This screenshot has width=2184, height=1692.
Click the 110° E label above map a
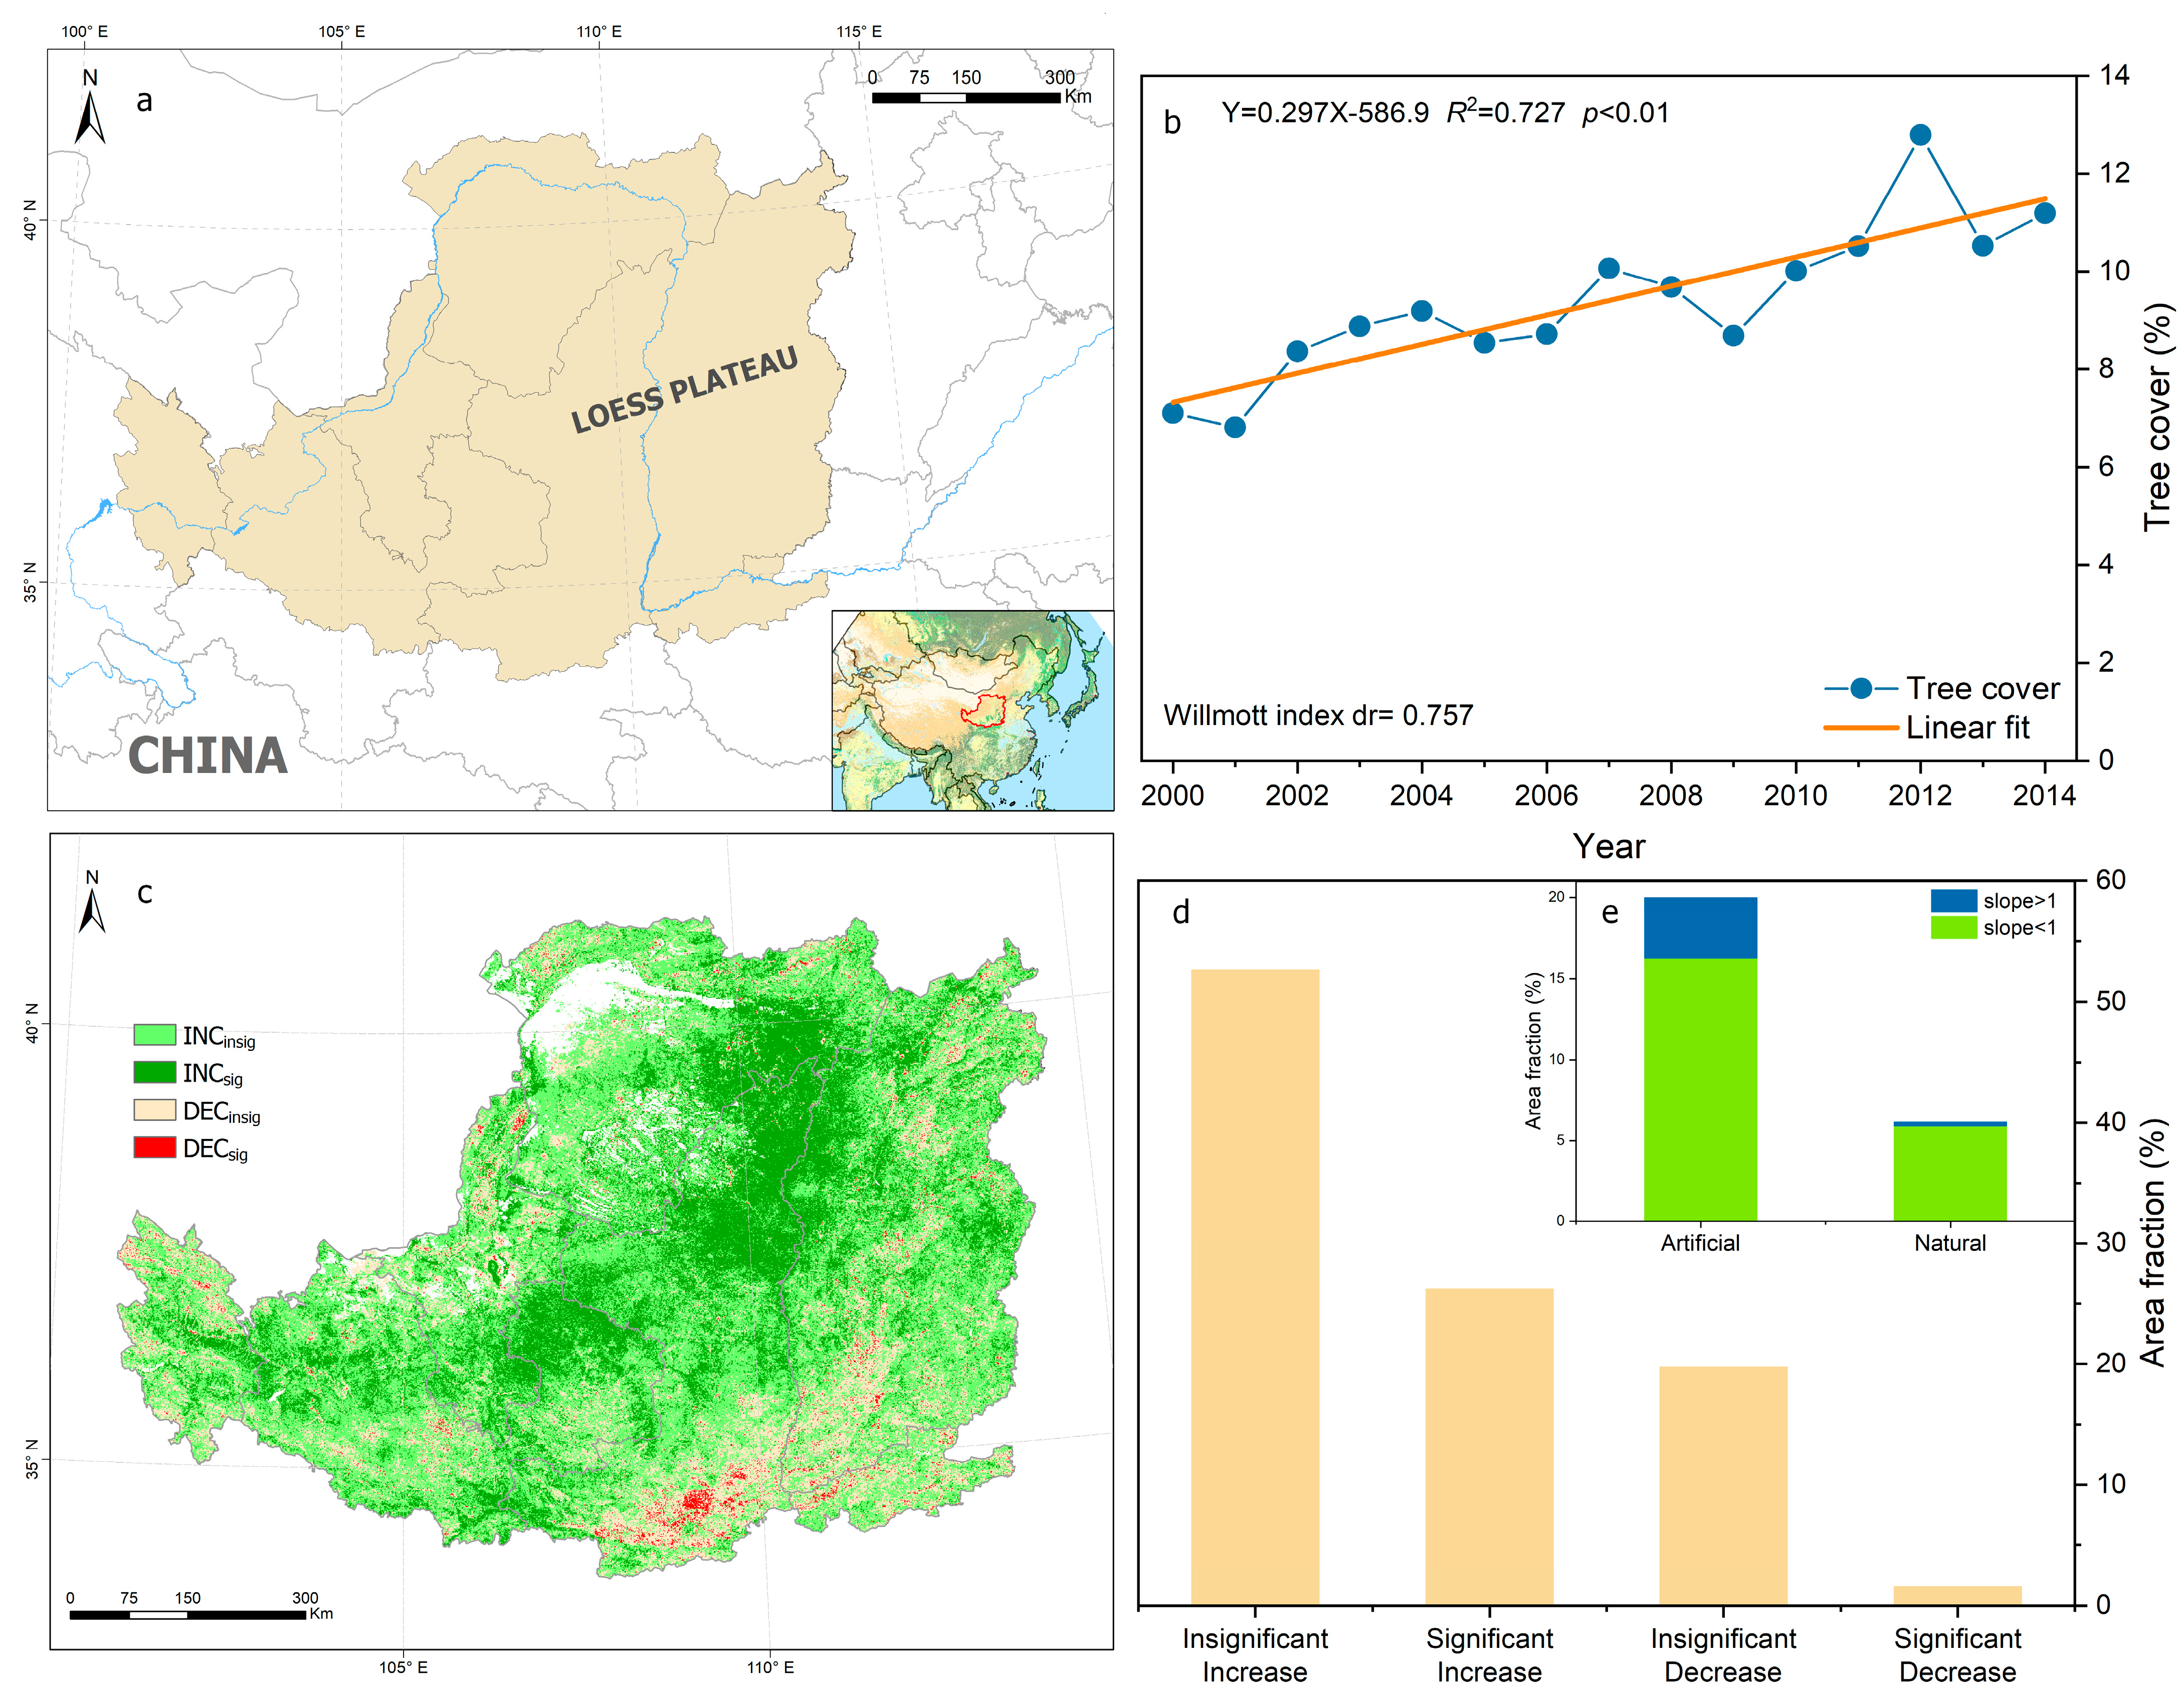coord(599,31)
